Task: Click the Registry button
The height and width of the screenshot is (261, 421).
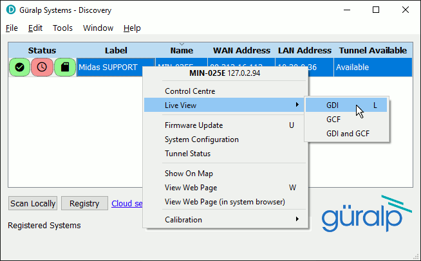Action: click(x=84, y=203)
